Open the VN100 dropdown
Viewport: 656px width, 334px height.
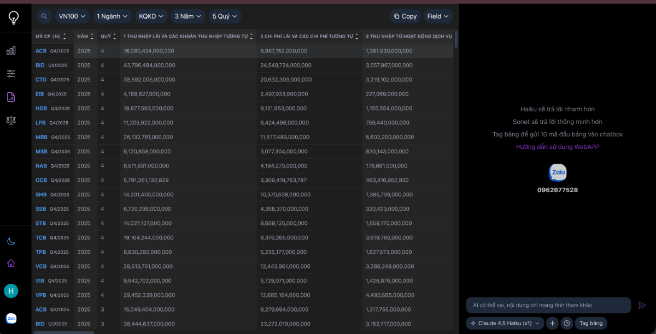click(72, 16)
